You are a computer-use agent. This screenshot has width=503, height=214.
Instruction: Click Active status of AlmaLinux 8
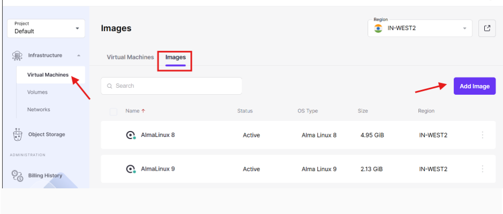[x=251, y=135]
